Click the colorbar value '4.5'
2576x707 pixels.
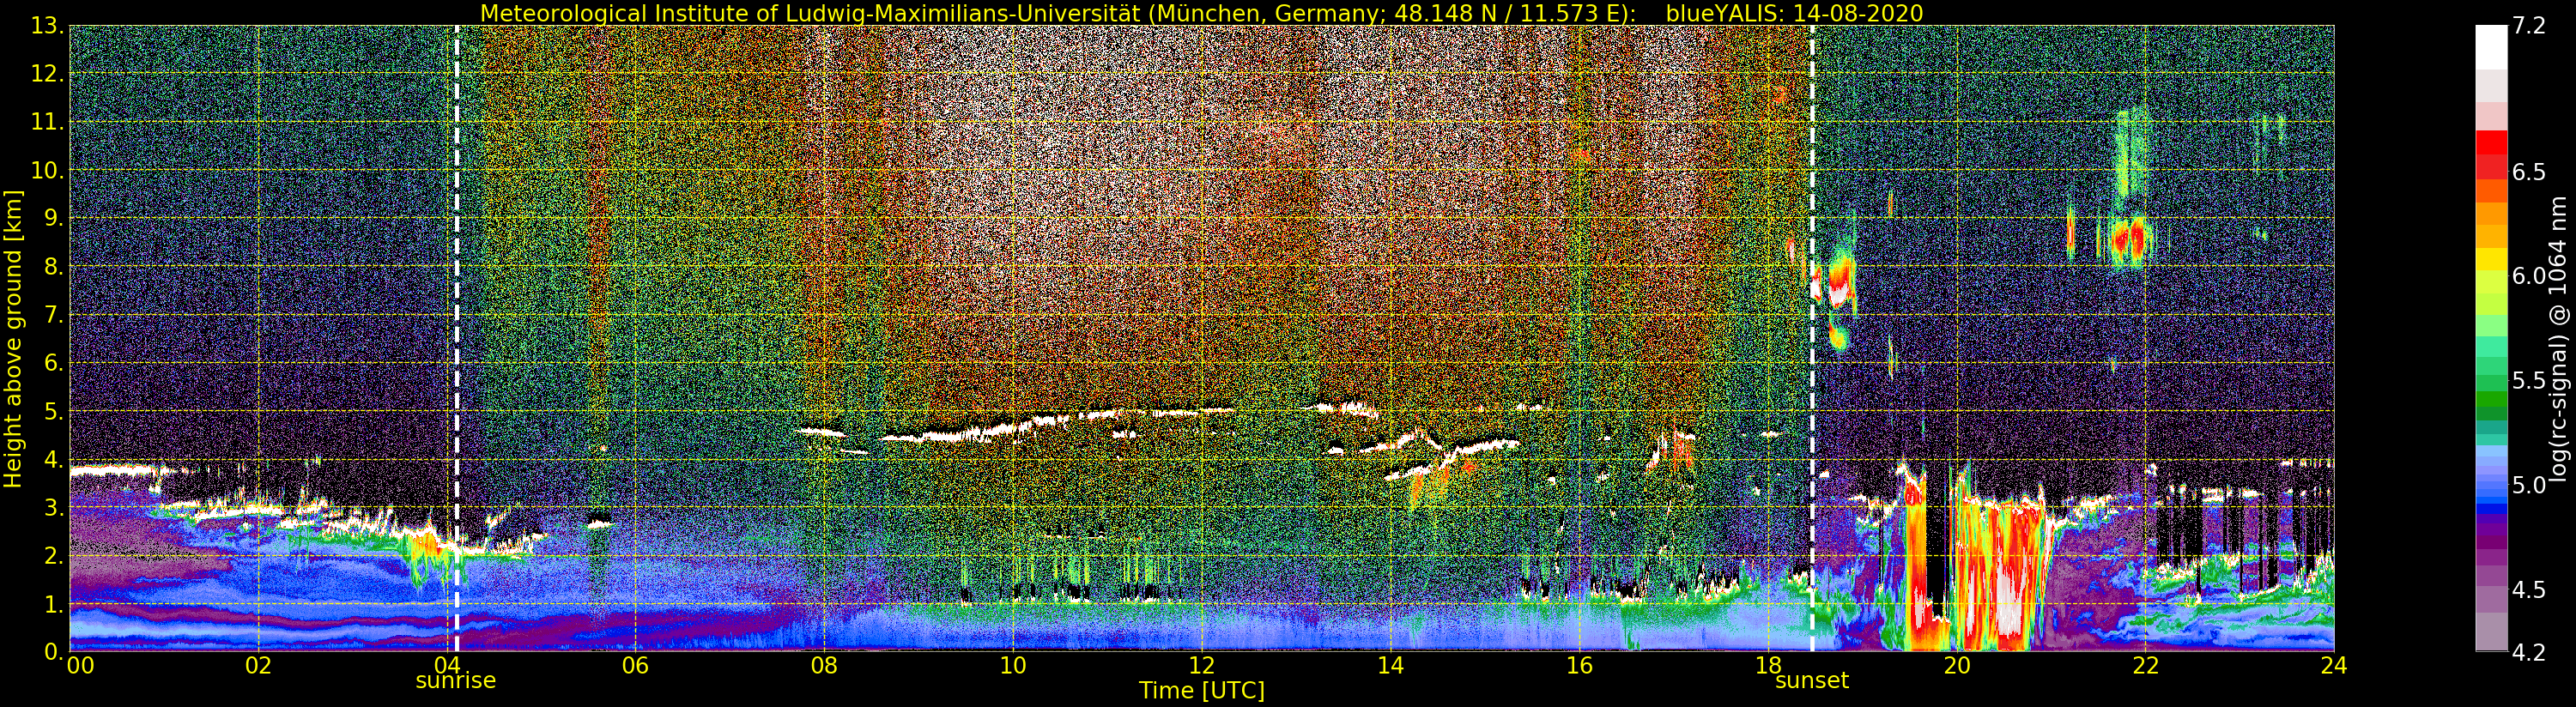click(2529, 590)
